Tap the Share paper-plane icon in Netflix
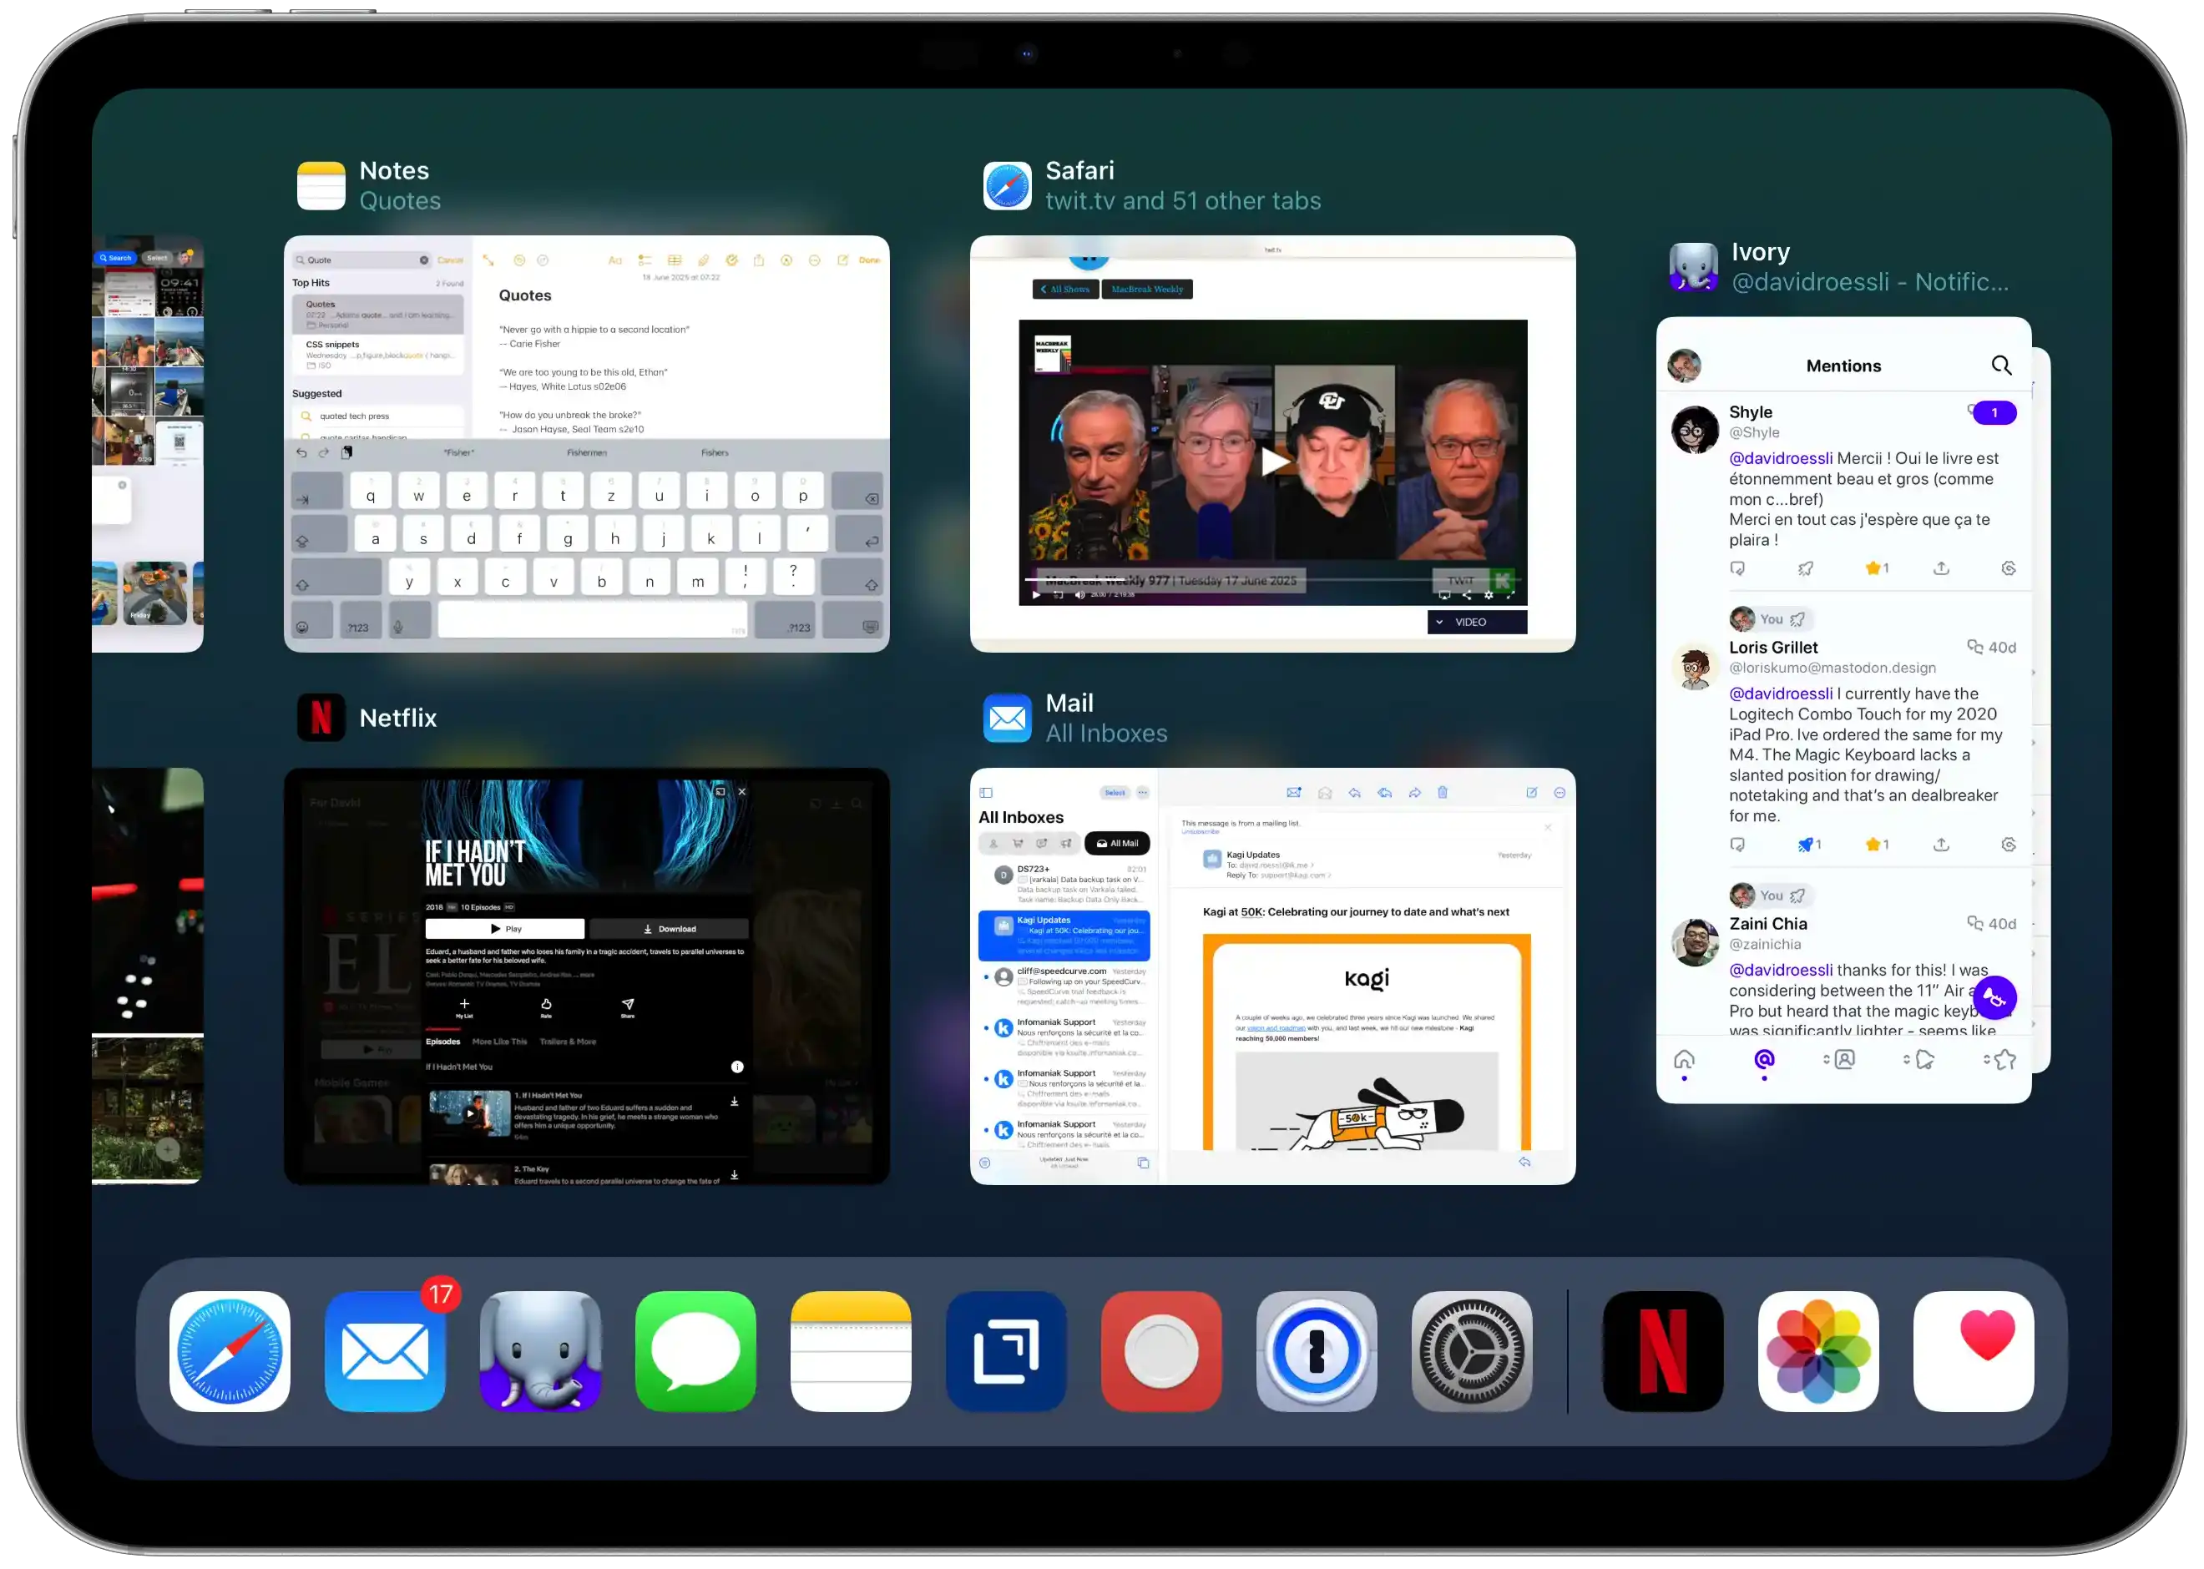 coord(628,1005)
